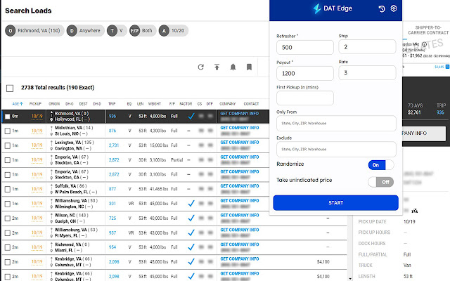Click the scroll-to-top arrow icon
The image size is (450, 281).
point(217,67)
